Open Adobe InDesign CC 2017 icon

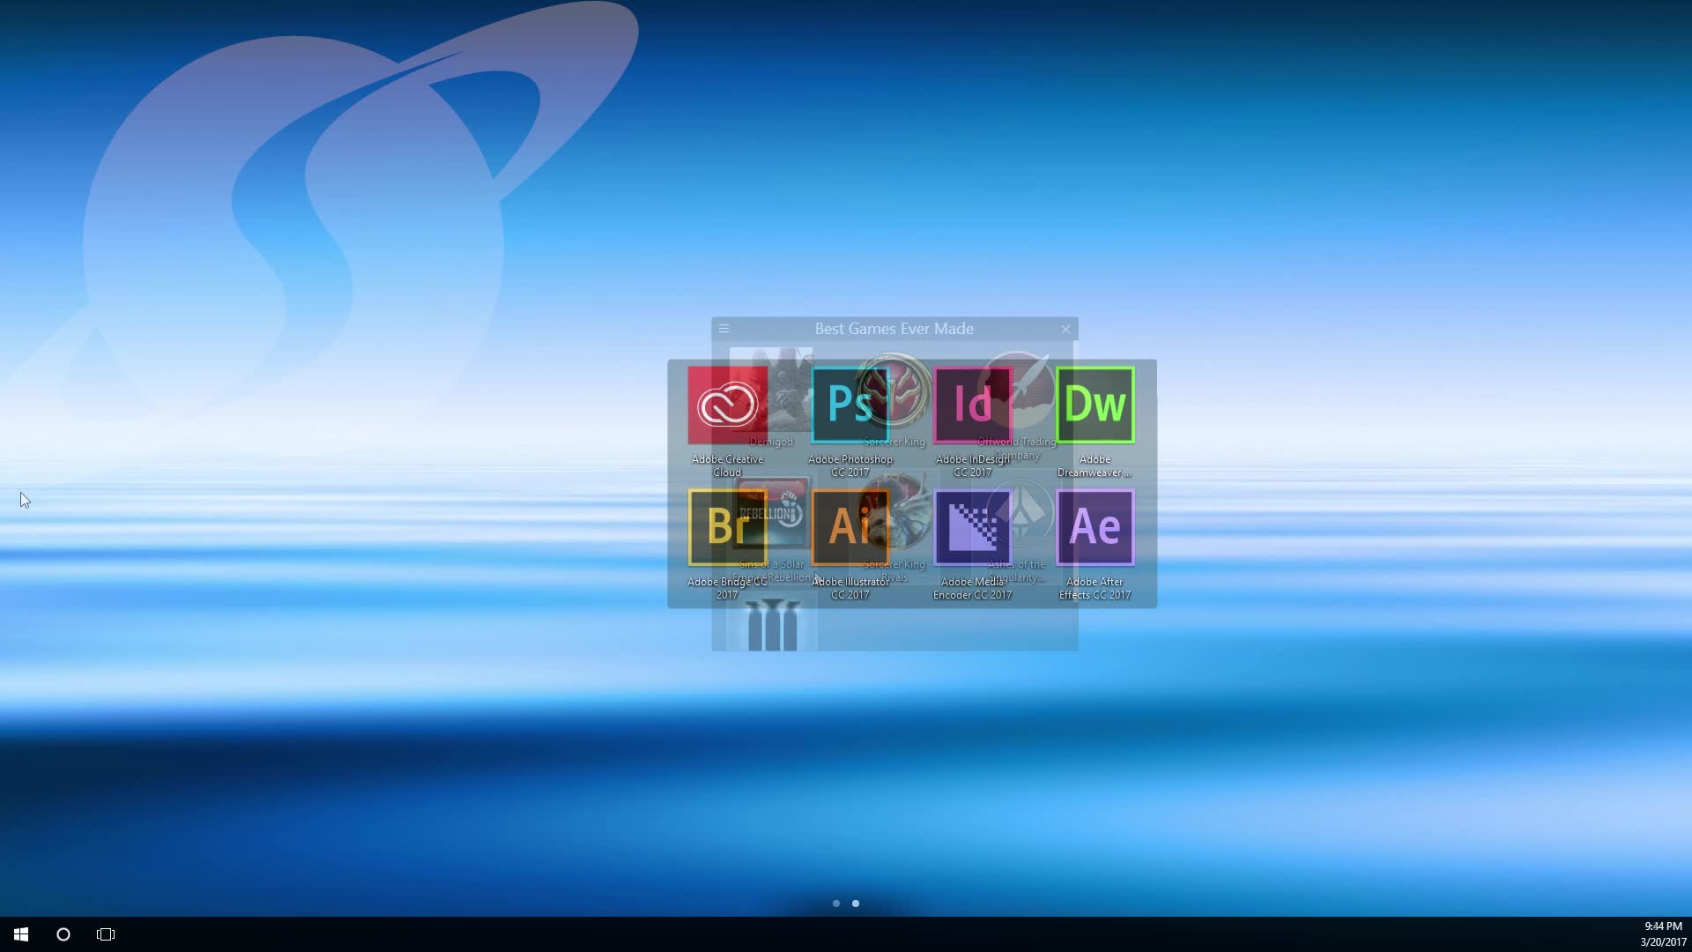(972, 405)
